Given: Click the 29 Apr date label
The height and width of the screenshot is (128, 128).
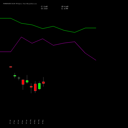Looking at the screenshot, I should pyautogui.click(x=22, y=122).
